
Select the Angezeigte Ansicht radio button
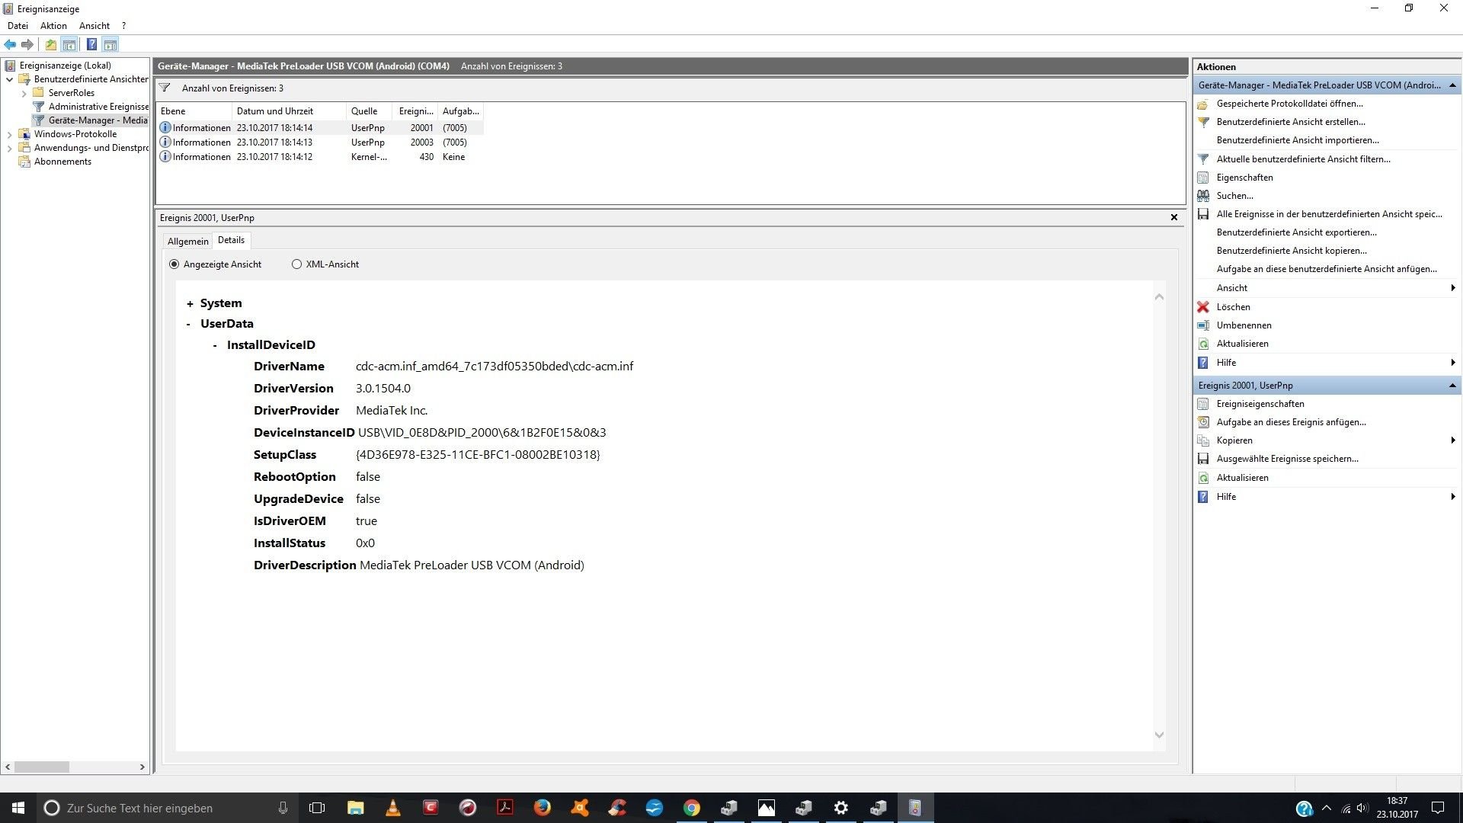click(x=174, y=264)
